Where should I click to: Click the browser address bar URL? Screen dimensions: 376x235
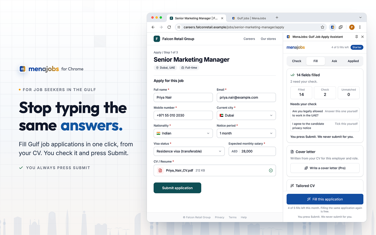(x=234, y=27)
